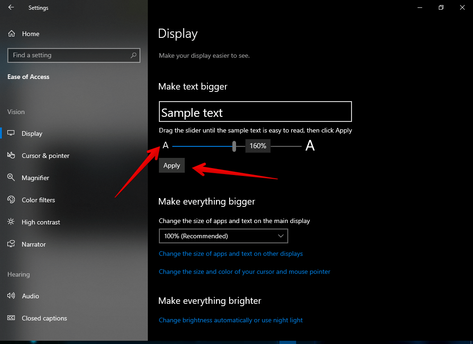Screen dimensions: 473x344
Task: Click the back arrow icon
Action: pyautogui.click(x=11, y=7)
